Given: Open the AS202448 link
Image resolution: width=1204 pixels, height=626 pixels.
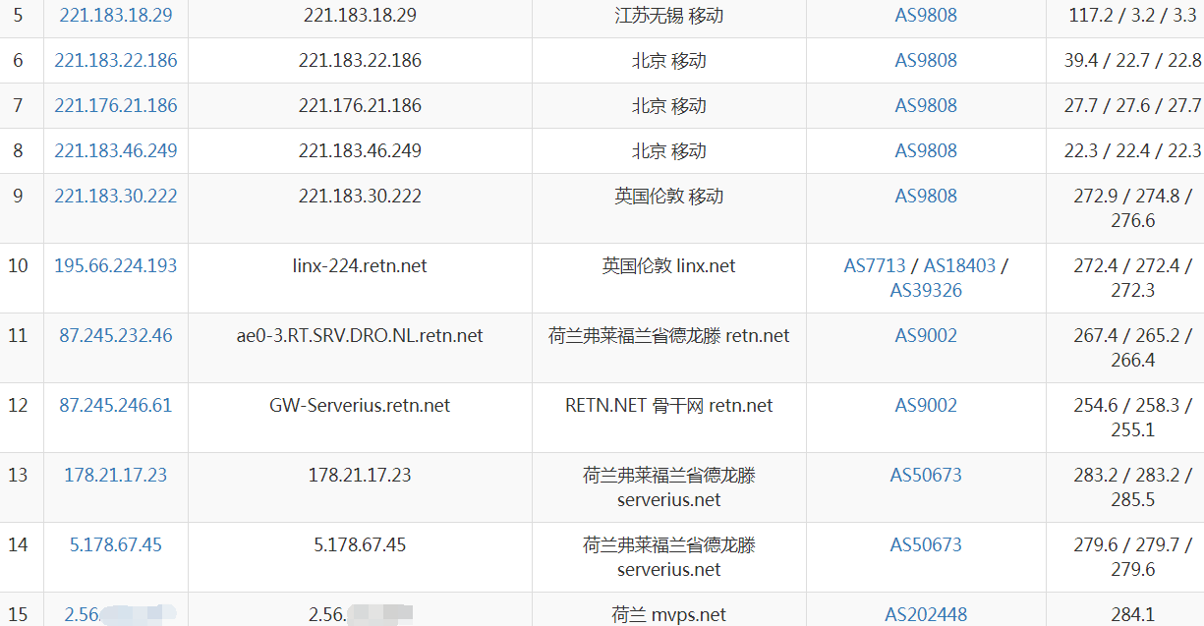Looking at the screenshot, I should click(x=926, y=615).
